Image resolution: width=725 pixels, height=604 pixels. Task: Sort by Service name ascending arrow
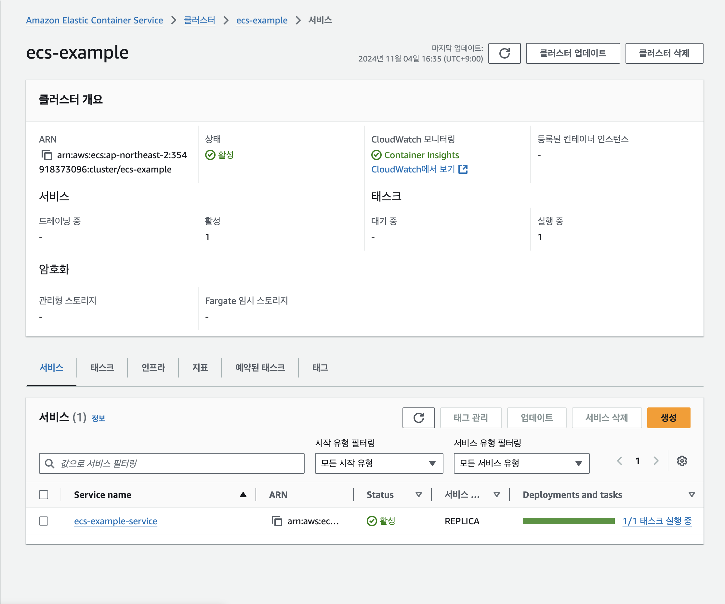(x=243, y=495)
